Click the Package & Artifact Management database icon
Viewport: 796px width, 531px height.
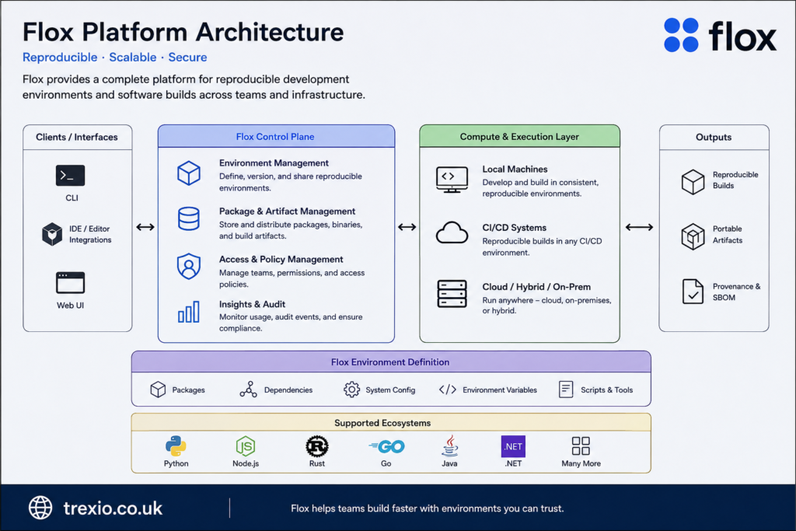point(188,218)
